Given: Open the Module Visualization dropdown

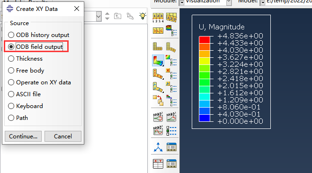Looking at the screenshot, I should click(x=229, y=2).
